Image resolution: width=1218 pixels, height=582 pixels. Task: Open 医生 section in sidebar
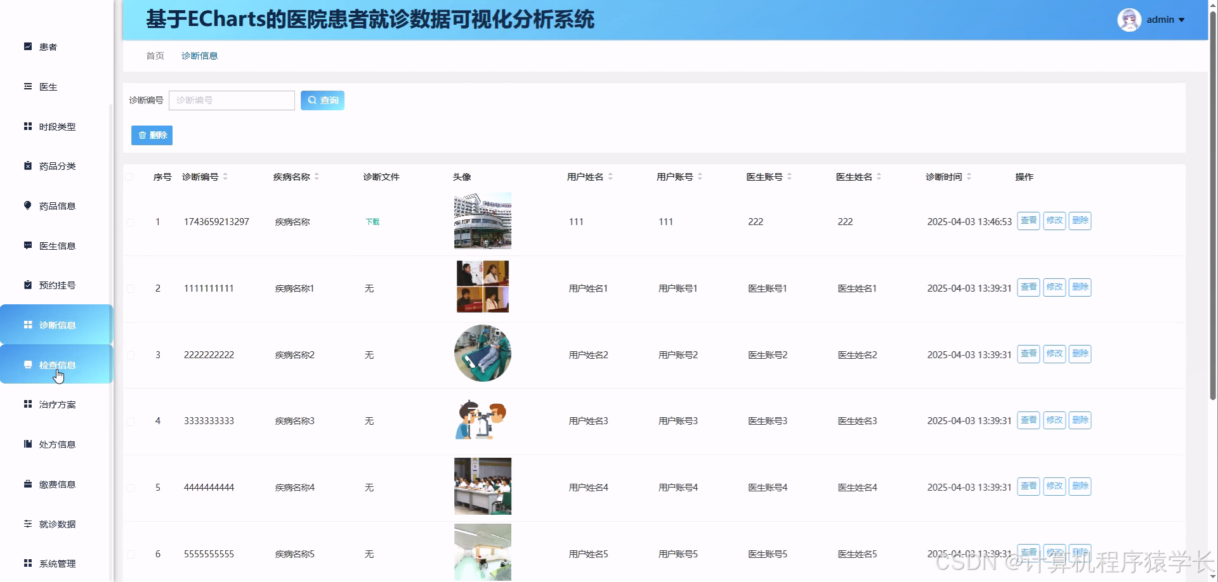pyautogui.click(x=47, y=87)
